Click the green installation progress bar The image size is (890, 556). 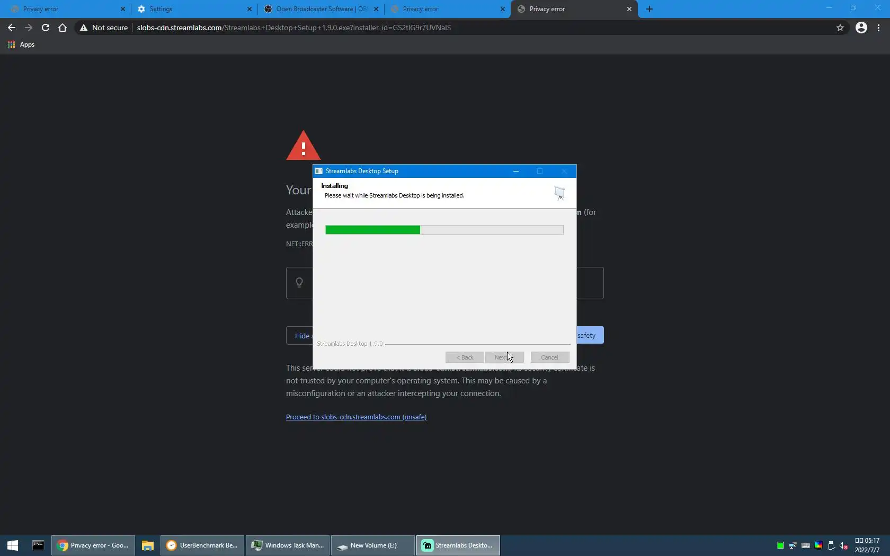(444, 230)
